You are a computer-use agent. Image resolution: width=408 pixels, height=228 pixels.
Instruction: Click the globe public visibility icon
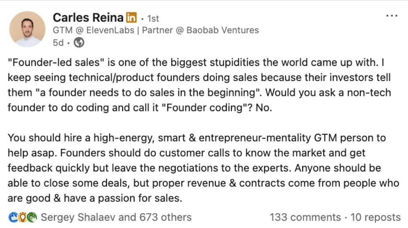pyautogui.click(x=79, y=43)
